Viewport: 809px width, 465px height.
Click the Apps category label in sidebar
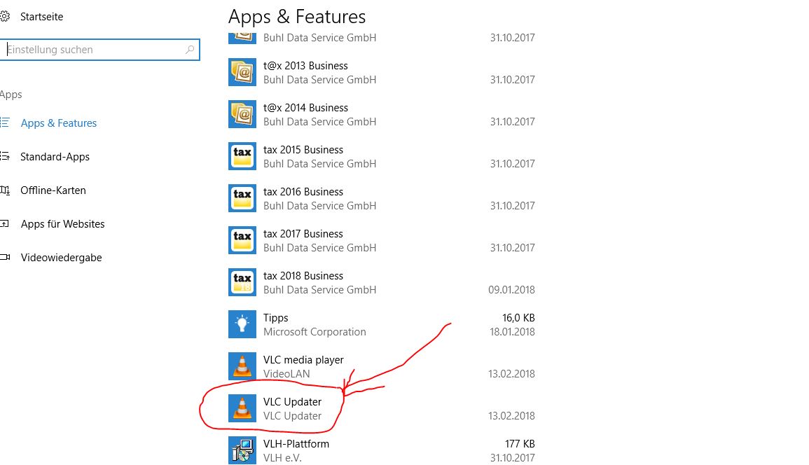(11, 95)
